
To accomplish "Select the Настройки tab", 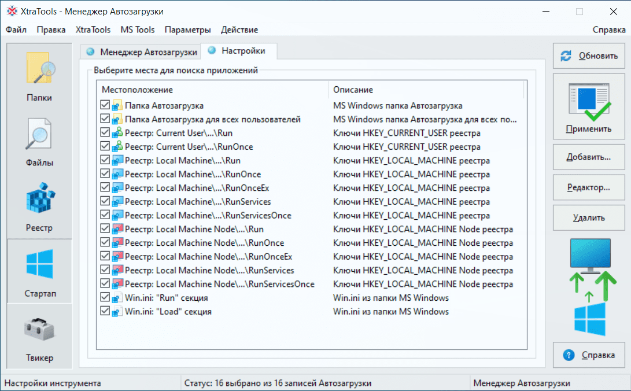I will 238,51.
